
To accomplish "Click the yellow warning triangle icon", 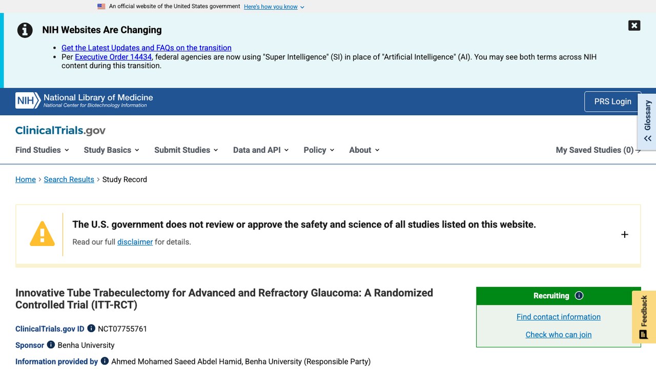I will pyautogui.click(x=42, y=234).
